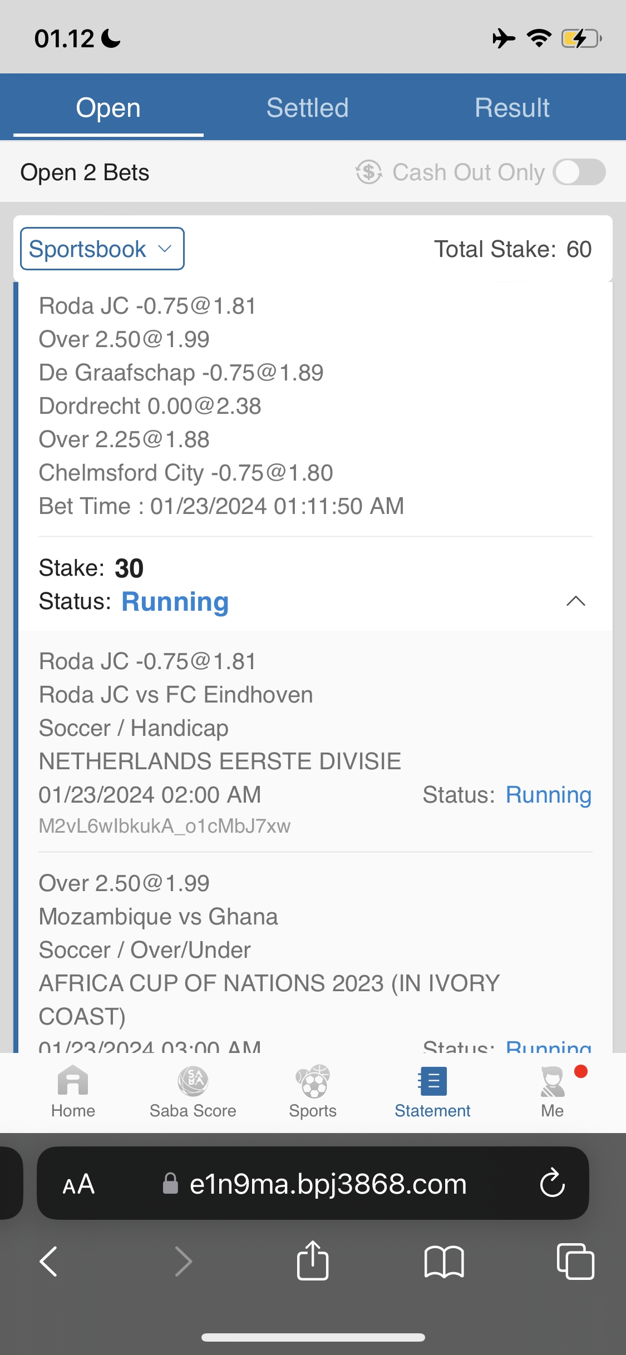The width and height of the screenshot is (626, 1355).
Task: Tap the AA text size button
Action: 78,1184
